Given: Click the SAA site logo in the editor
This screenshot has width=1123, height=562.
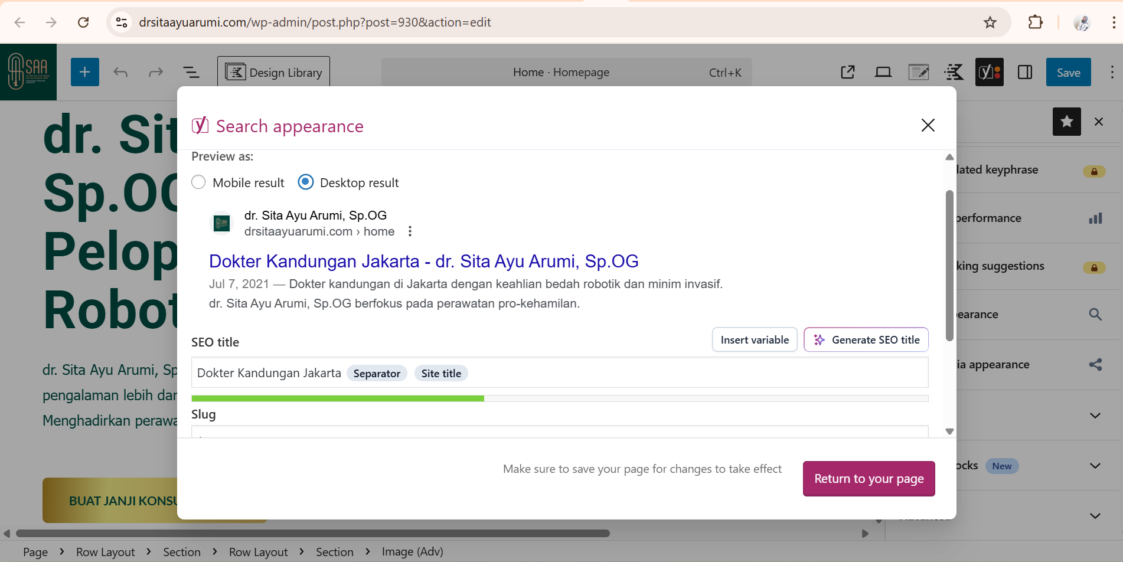Looking at the screenshot, I should (28, 72).
